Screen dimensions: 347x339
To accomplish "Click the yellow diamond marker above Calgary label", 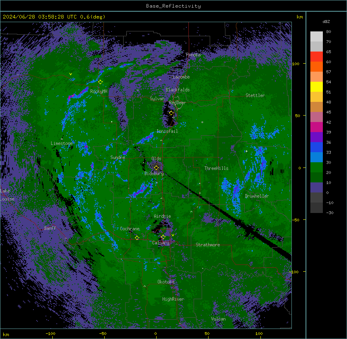I will coord(163,237).
